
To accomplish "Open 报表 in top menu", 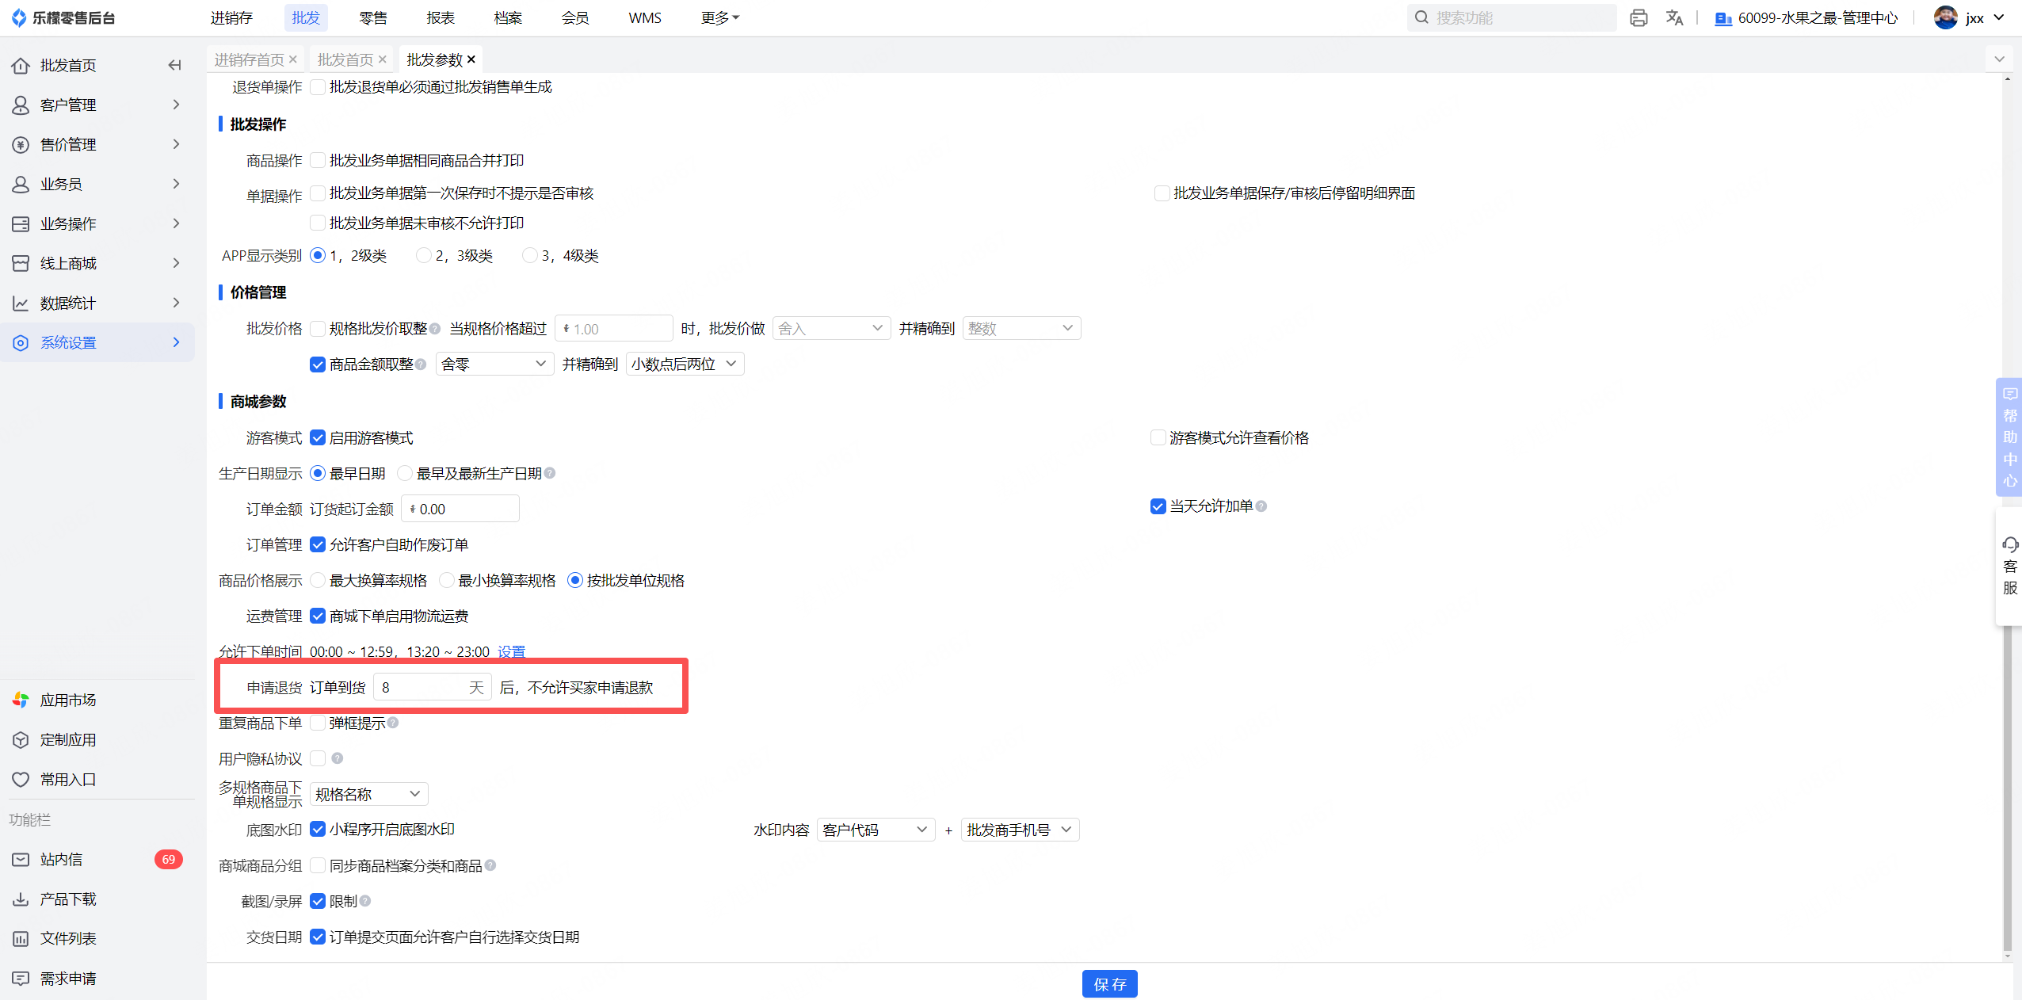I will pos(441,17).
